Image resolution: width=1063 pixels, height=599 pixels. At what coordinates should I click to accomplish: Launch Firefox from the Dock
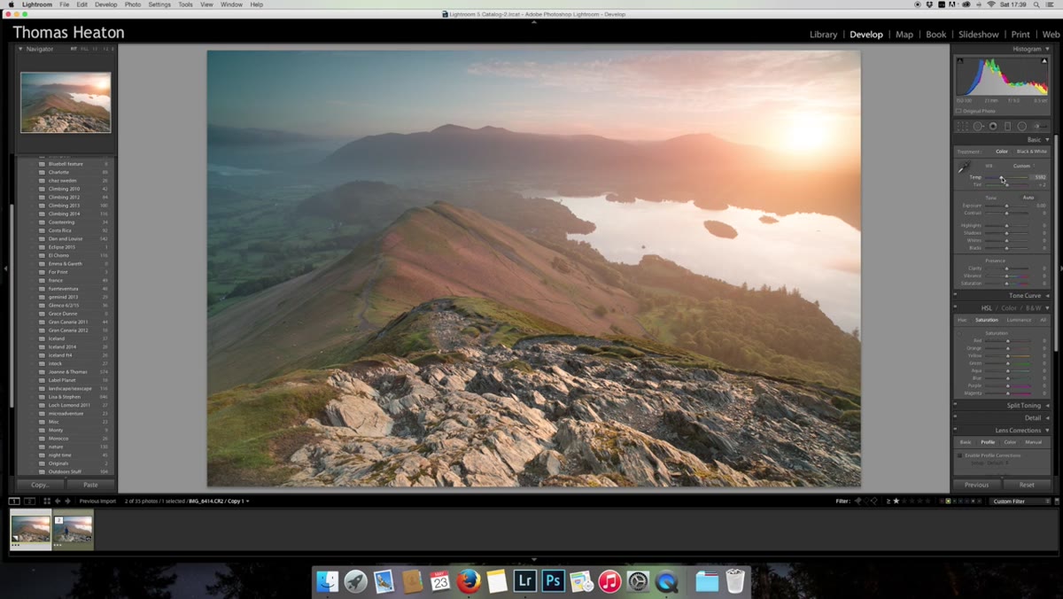[x=469, y=581]
